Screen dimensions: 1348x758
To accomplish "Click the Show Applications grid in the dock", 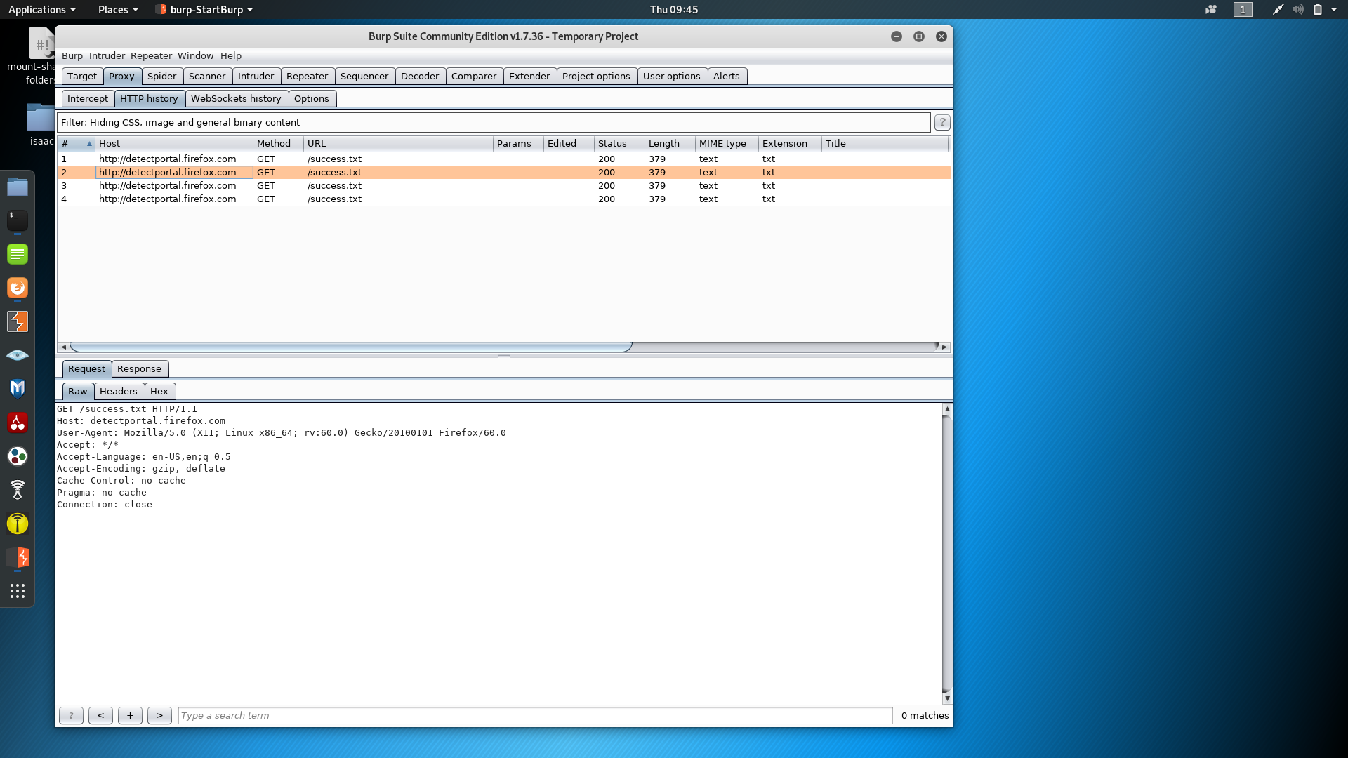I will 17,590.
